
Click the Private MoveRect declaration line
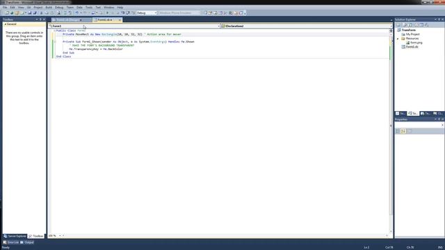(122, 34)
